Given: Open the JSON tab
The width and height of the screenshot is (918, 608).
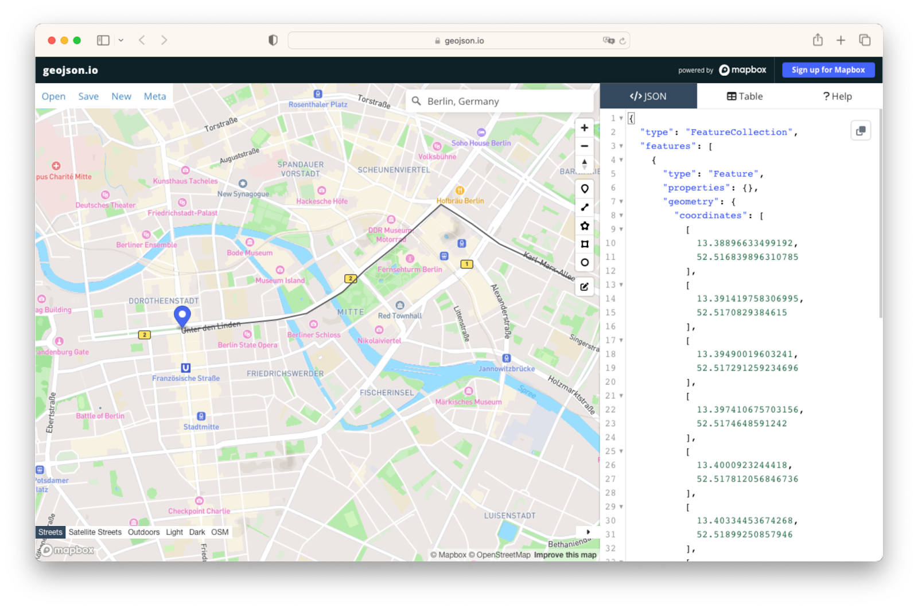Looking at the screenshot, I should (x=648, y=96).
